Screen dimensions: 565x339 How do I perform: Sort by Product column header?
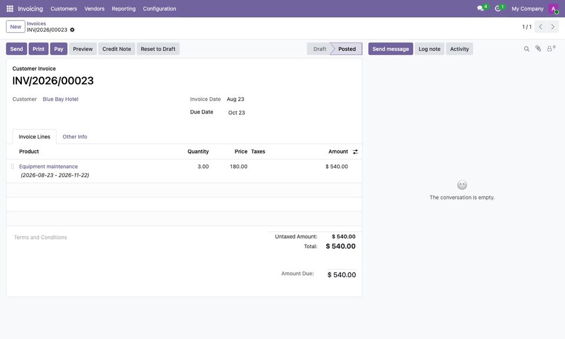(x=29, y=152)
